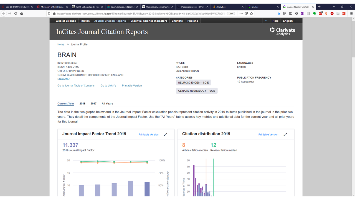Open InCites in top navigation bar
Screen dimensions: 355x200
pos(85,21)
